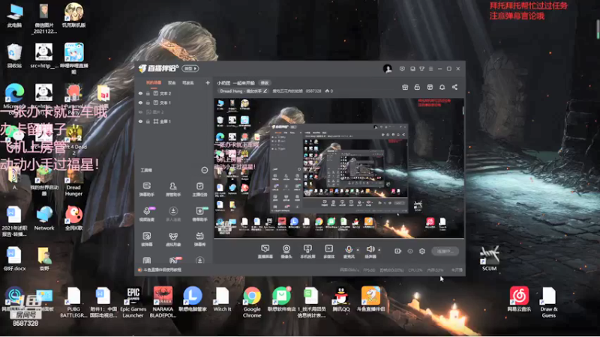Switch to the second scene tab
Image resolution: width=600 pixels, height=337 pixels.
172,82
